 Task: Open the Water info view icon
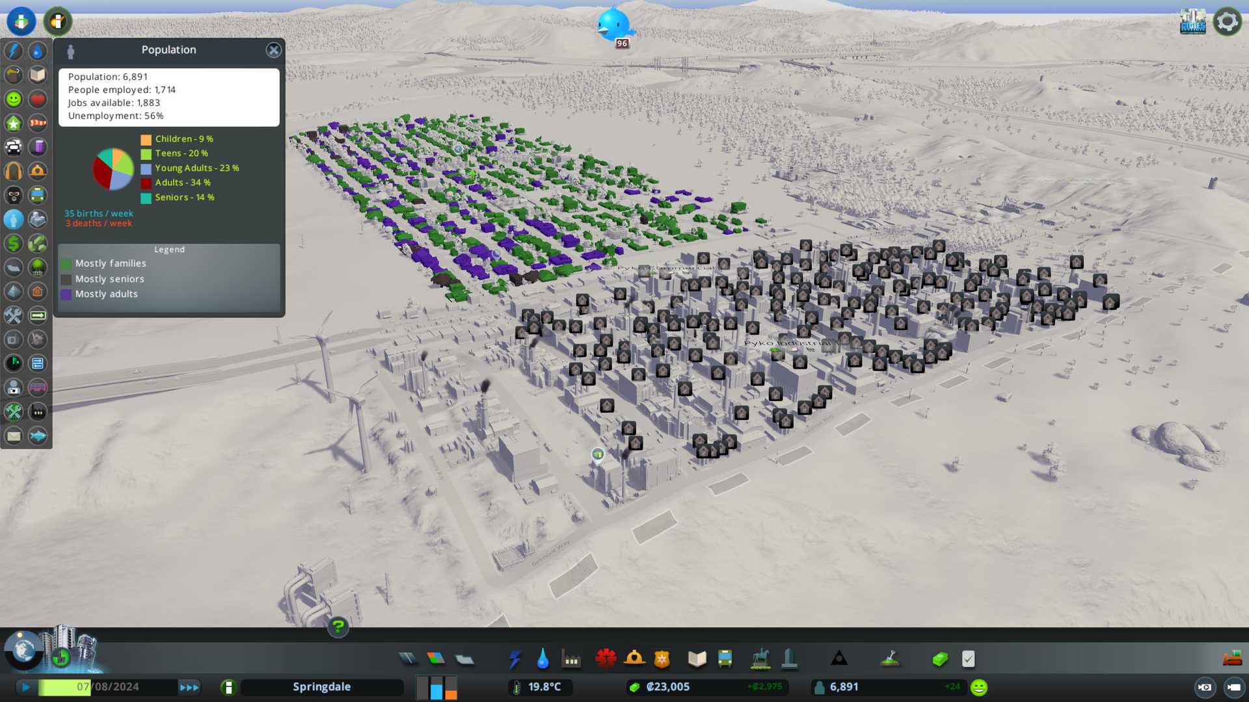pyautogui.click(x=38, y=51)
